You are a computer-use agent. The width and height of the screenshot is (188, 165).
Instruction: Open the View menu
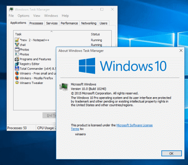(x=37, y=16)
